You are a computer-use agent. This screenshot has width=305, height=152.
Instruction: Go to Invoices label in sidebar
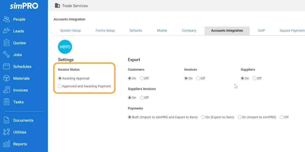(x=21, y=90)
